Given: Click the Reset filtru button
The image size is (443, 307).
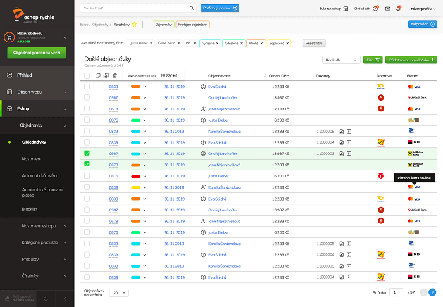Looking at the screenshot, I should click(x=315, y=43).
